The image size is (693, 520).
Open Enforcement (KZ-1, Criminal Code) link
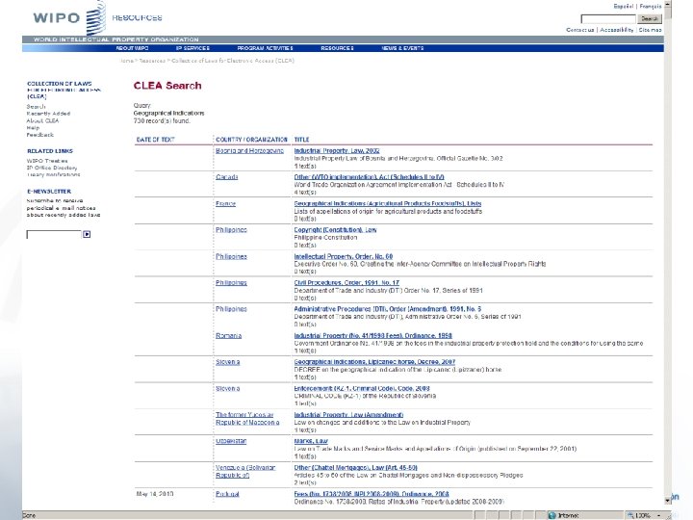(362, 388)
